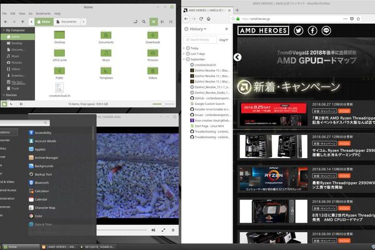The width and height of the screenshot is (375, 250).
Task: Click the Home breadcrumb button
Action: coord(44,22)
